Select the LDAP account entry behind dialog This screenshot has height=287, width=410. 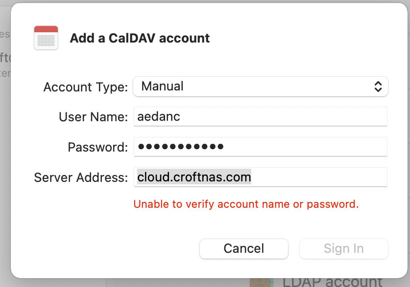(332, 282)
